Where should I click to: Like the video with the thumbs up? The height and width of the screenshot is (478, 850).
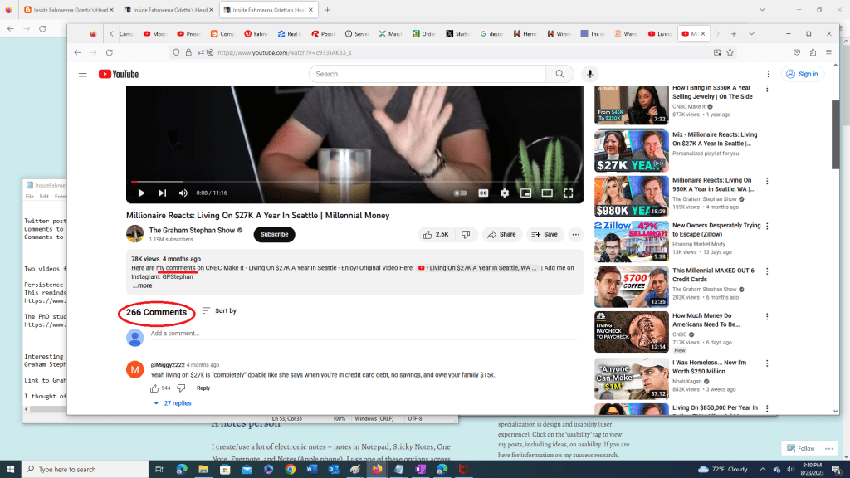427,234
